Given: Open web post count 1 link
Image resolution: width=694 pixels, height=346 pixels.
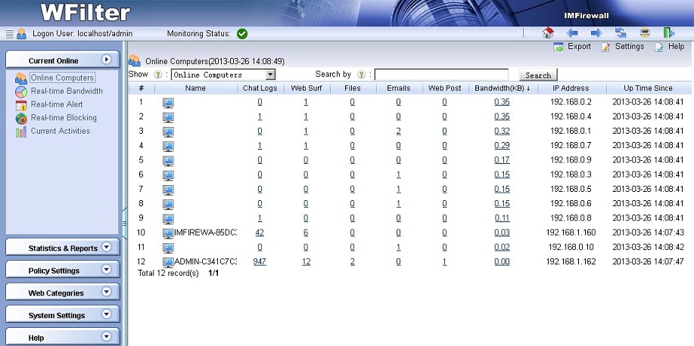Looking at the screenshot, I should click(444, 261).
